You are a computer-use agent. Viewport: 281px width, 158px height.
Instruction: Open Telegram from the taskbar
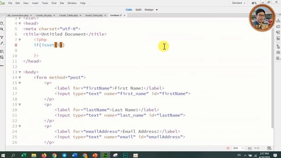point(65,155)
